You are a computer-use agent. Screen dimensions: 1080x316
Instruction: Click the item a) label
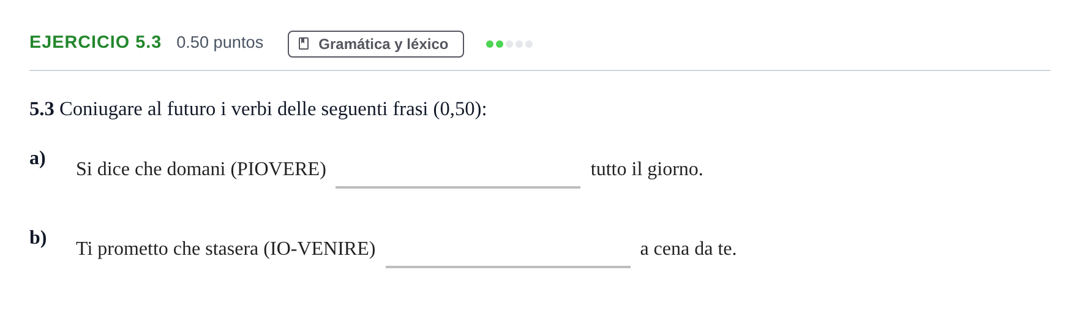tap(37, 158)
